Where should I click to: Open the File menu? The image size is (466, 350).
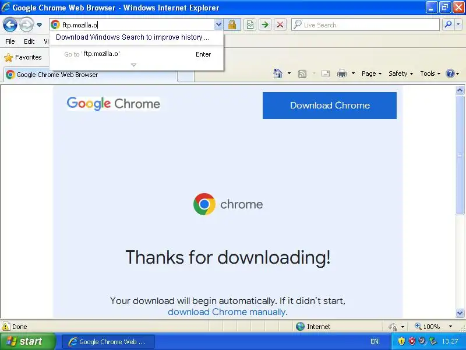10,41
